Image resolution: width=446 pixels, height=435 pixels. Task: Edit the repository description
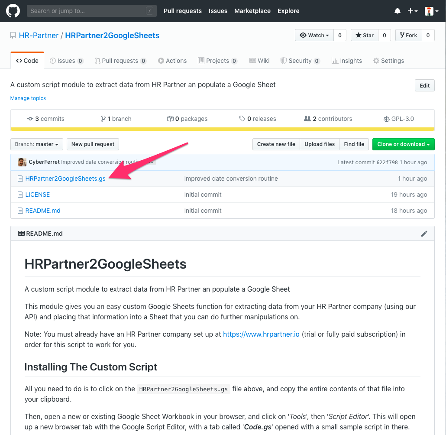425,85
